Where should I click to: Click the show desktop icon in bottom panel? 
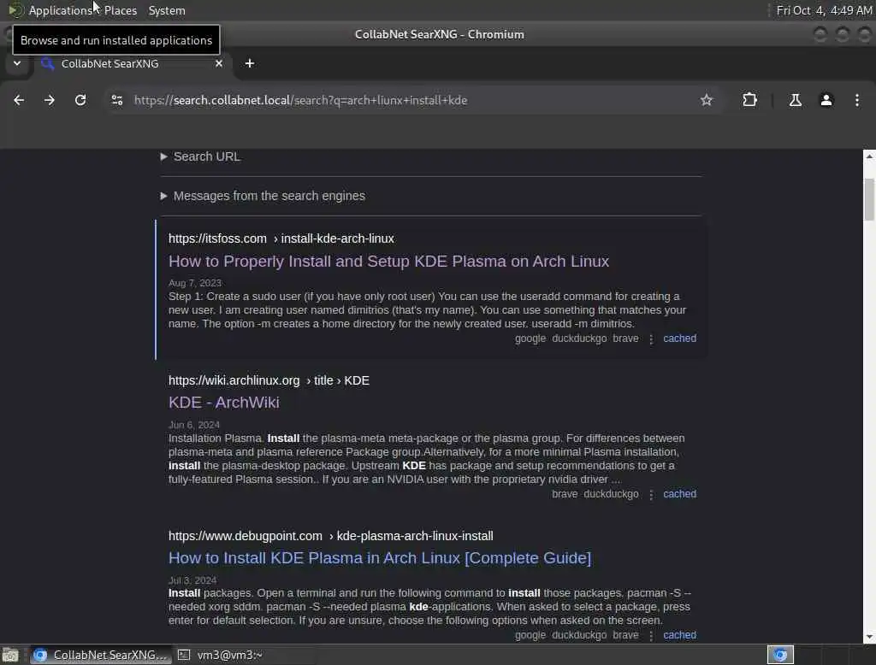point(10,655)
